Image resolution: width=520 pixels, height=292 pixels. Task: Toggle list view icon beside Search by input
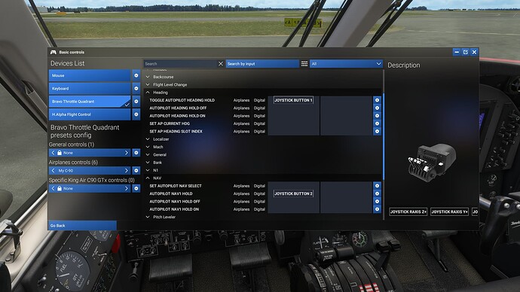pyautogui.click(x=304, y=63)
